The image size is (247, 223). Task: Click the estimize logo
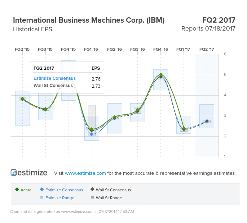click(29, 173)
